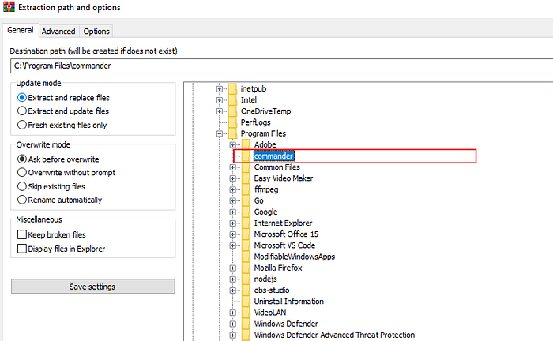Expand the ffmpeg tree node

(x=233, y=189)
